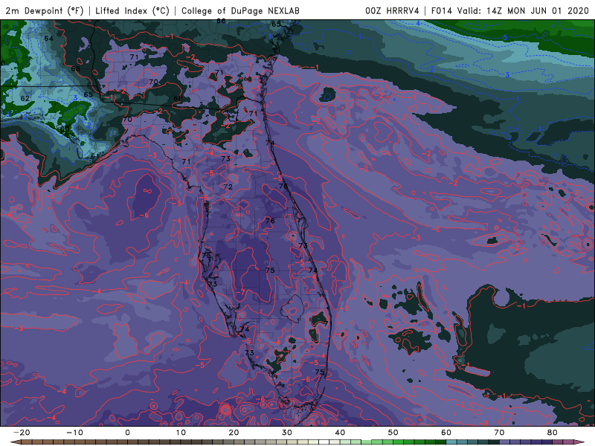This screenshot has height=446, width=595.
Task: Click the 'F014 Valid: 14Z MON JUN 01 2020' text
Action: 510,10
